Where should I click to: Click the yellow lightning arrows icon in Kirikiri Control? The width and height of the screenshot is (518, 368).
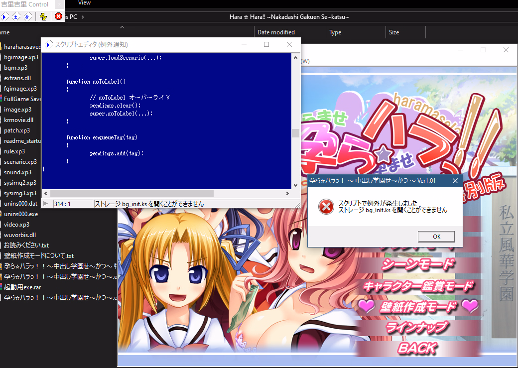43,16
